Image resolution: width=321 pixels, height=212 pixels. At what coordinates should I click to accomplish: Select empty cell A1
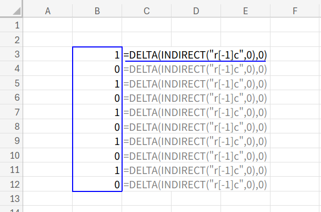point(48,25)
